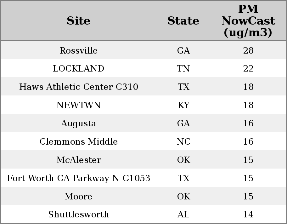Click the TN state cell

(183, 69)
